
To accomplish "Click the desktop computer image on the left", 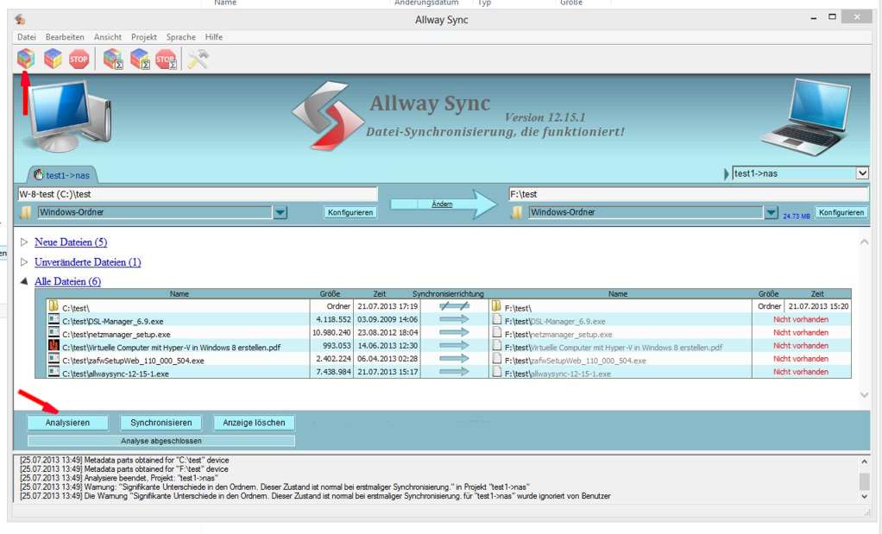I will point(69,116).
